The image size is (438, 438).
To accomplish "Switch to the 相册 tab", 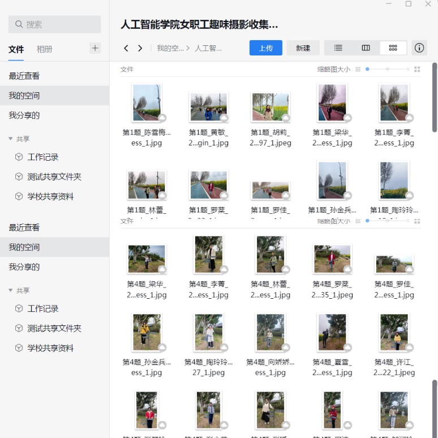I will point(45,49).
